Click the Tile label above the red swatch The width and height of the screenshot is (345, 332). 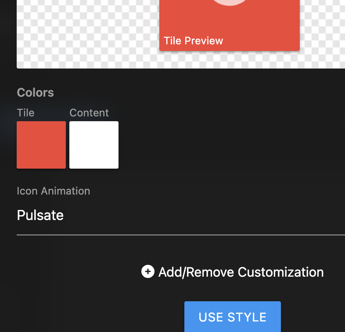[x=25, y=113]
